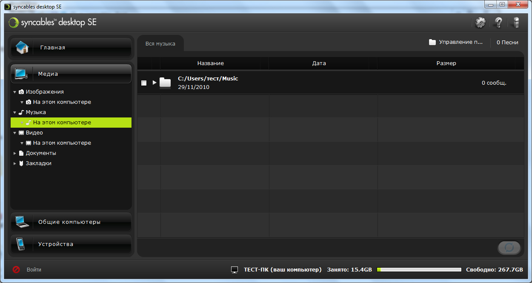Open the Устройства section
The width and height of the screenshot is (532, 283).
click(x=71, y=244)
